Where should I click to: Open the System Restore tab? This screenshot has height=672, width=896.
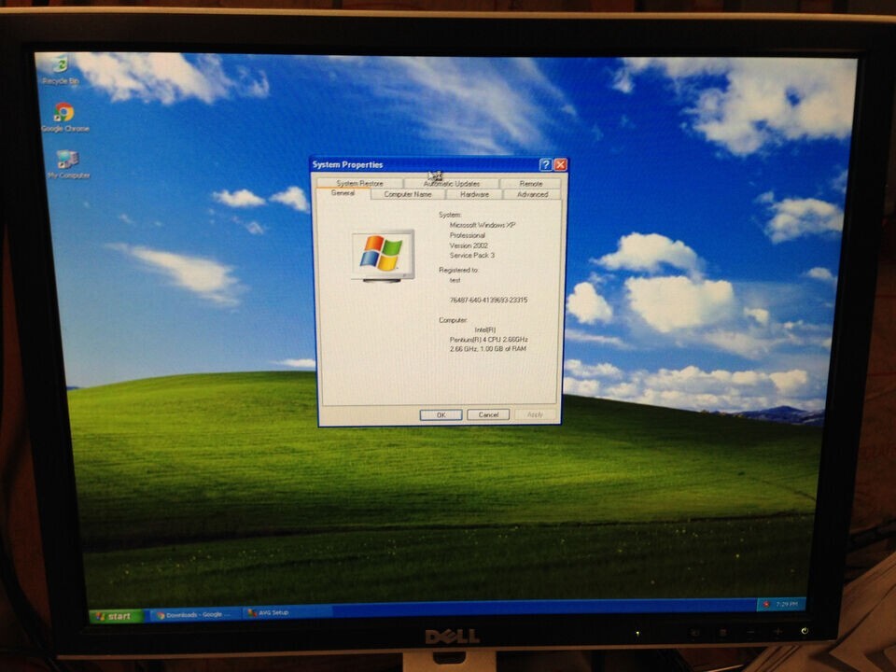point(358,183)
